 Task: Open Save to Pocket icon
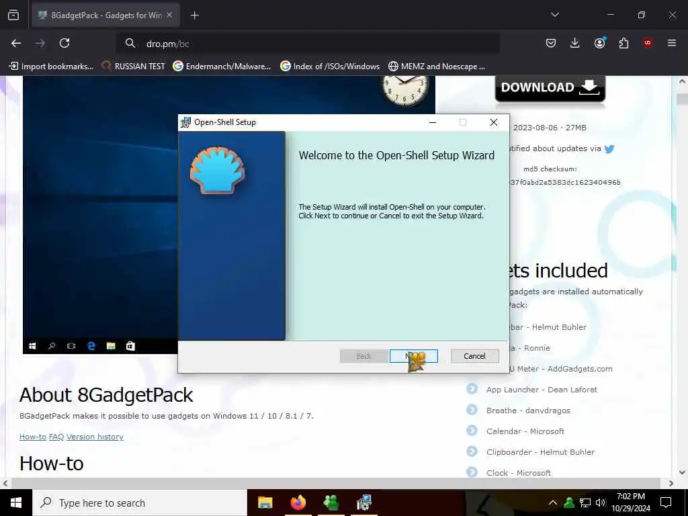coord(551,43)
